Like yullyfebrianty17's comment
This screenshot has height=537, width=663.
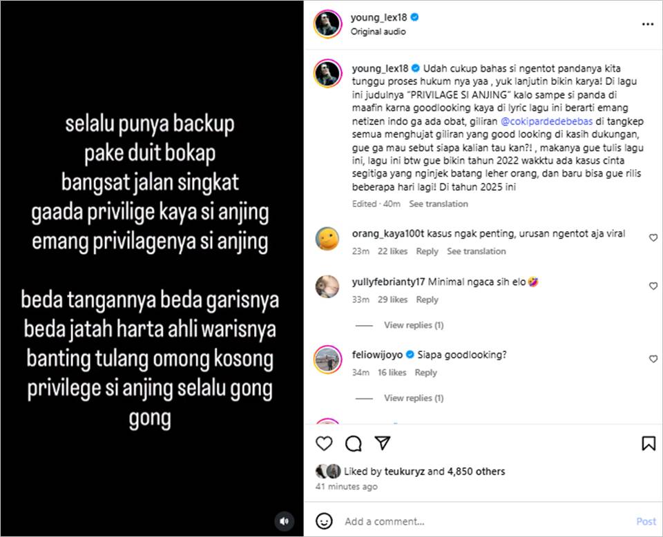[653, 286]
